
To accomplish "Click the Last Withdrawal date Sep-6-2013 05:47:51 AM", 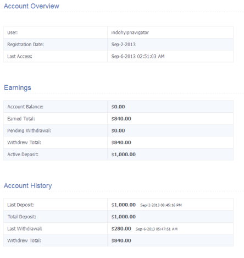I will click(x=157, y=229).
